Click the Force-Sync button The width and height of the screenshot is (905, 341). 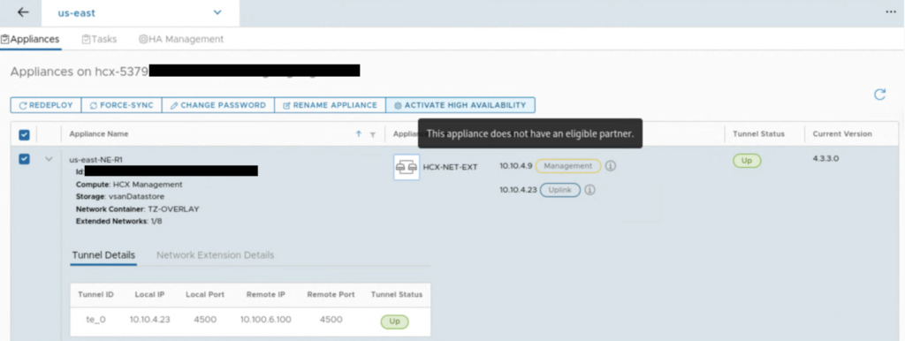(x=121, y=105)
